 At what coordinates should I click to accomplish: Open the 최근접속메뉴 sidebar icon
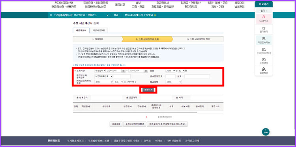point(264,40)
